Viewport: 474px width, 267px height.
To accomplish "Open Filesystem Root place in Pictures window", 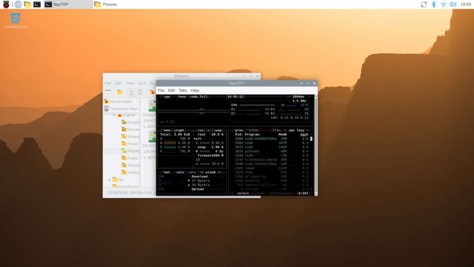I will (121, 108).
